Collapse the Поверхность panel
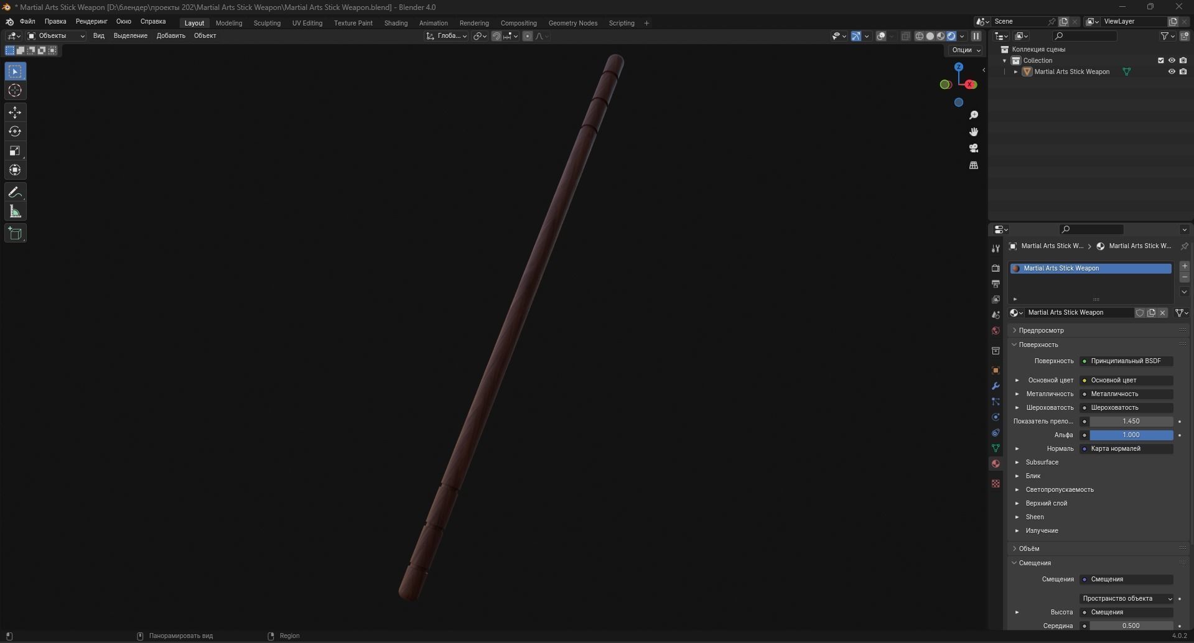1194x643 pixels. (x=1038, y=345)
